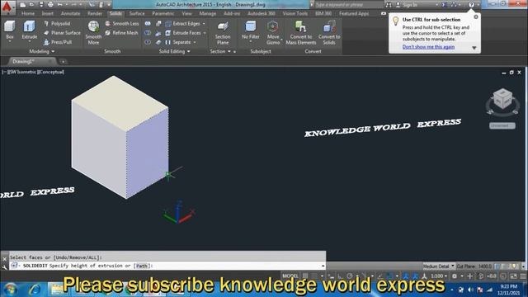The height and width of the screenshot is (297, 528).
Task: Open the SW Isometric viewport label
Action: pyautogui.click(x=21, y=72)
